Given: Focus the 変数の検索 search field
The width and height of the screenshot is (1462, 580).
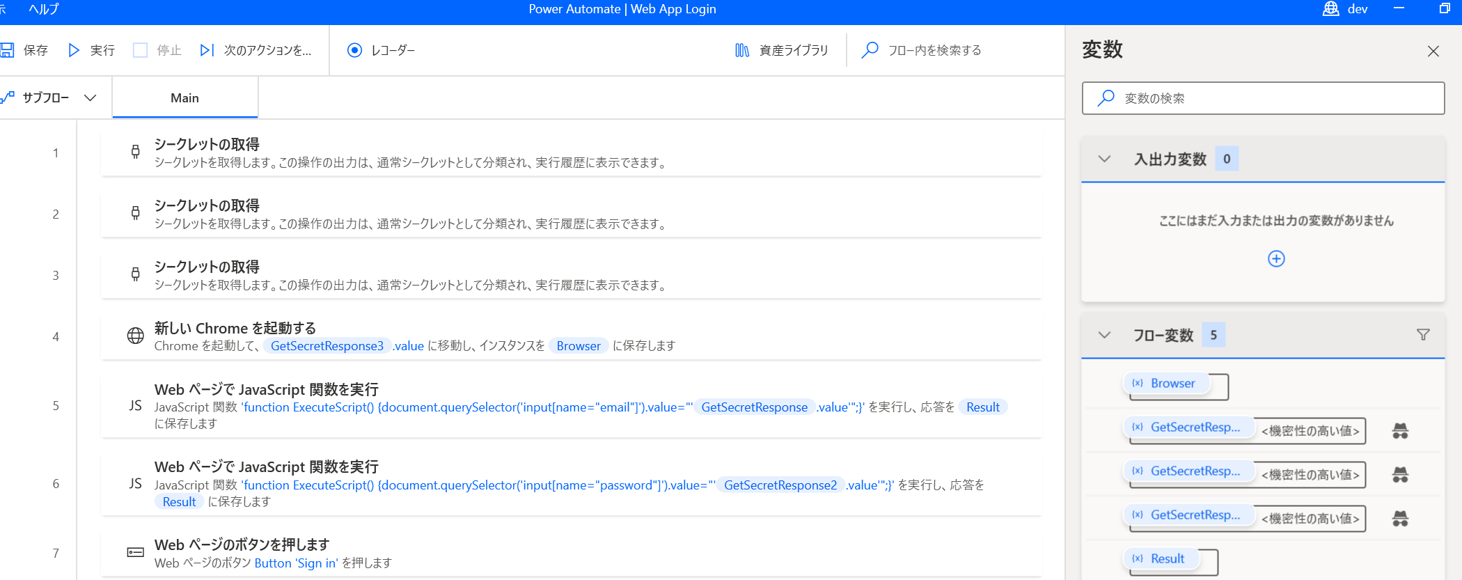Looking at the screenshot, I should 1263,98.
